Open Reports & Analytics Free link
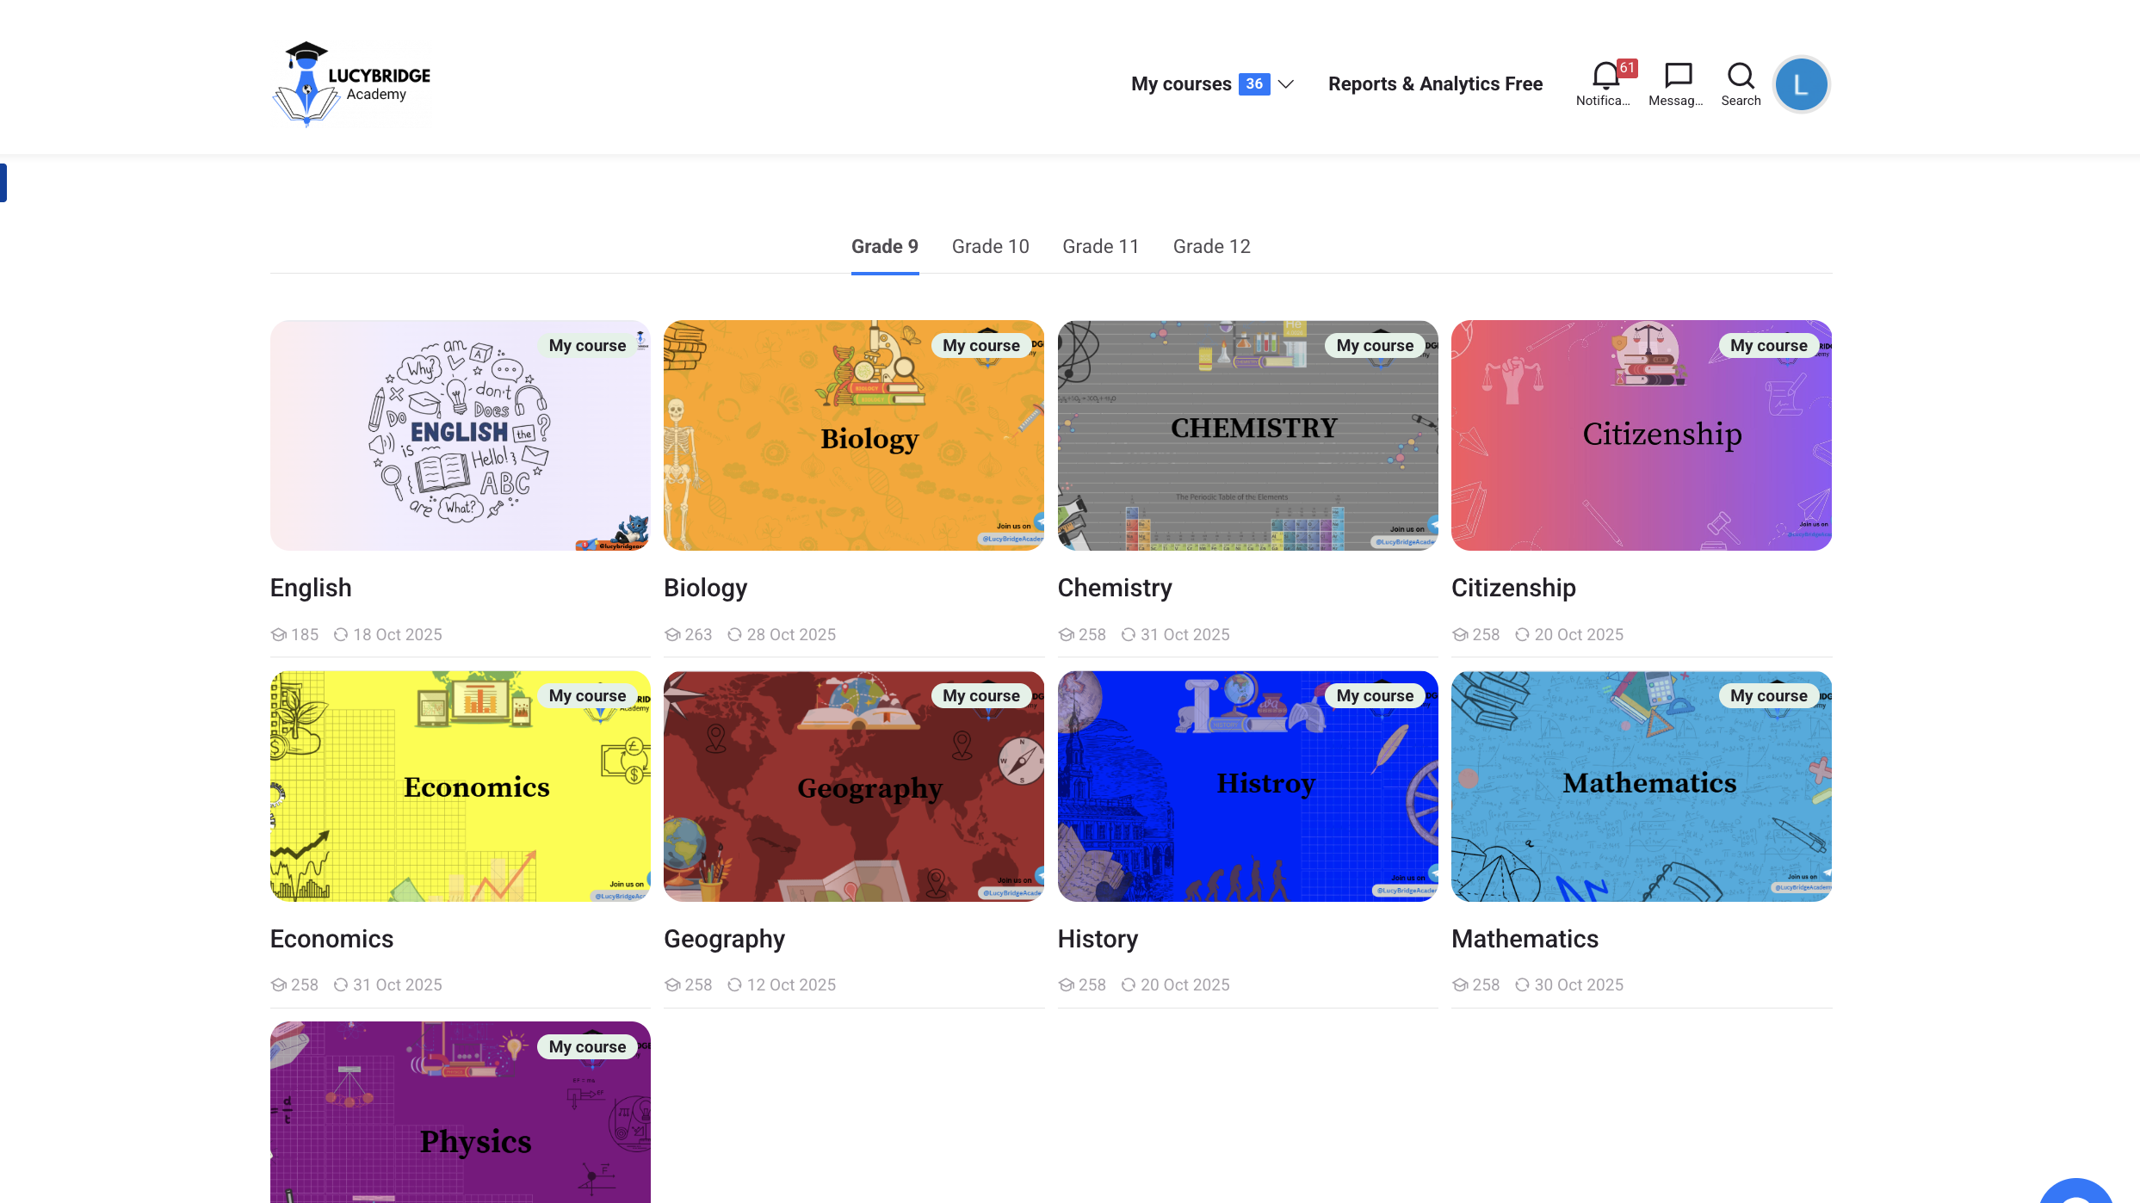Image resolution: width=2140 pixels, height=1203 pixels. point(1435,84)
